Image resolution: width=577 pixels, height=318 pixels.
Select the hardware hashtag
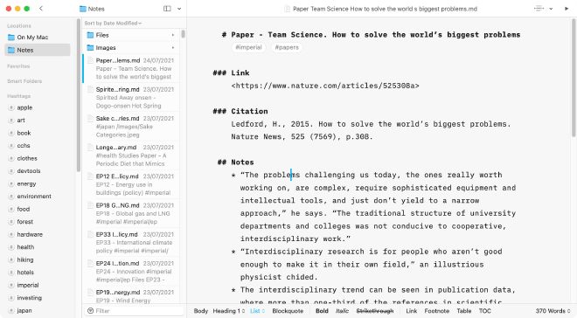[x=30, y=234]
